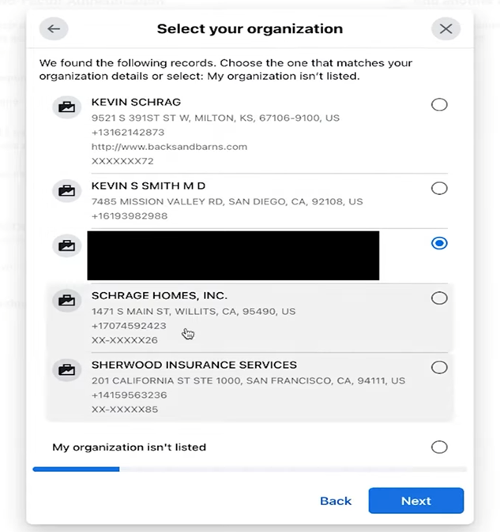Click the back arrow icon in header
This screenshot has height=532, width=500.
54,29
